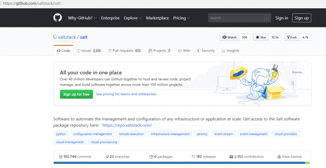
Task: Star the salt repository
Action: [x=261, y=37]
